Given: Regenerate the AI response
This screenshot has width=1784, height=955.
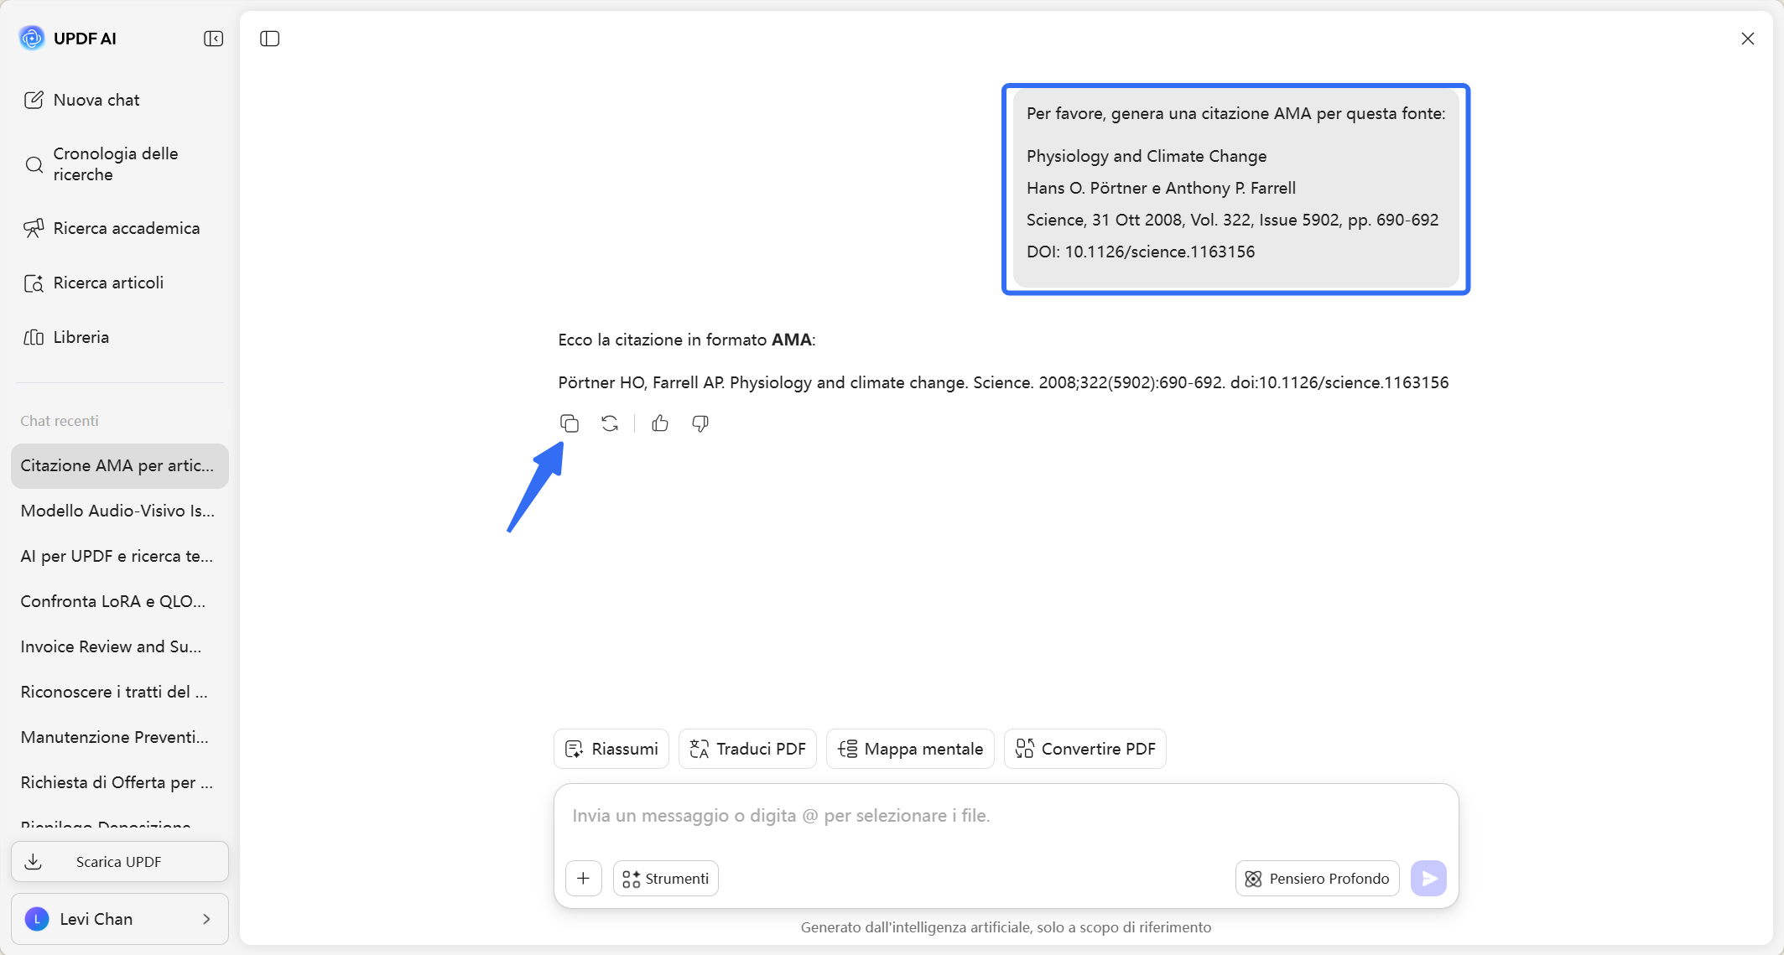Looking at the screenshot, I should point(610,423).
